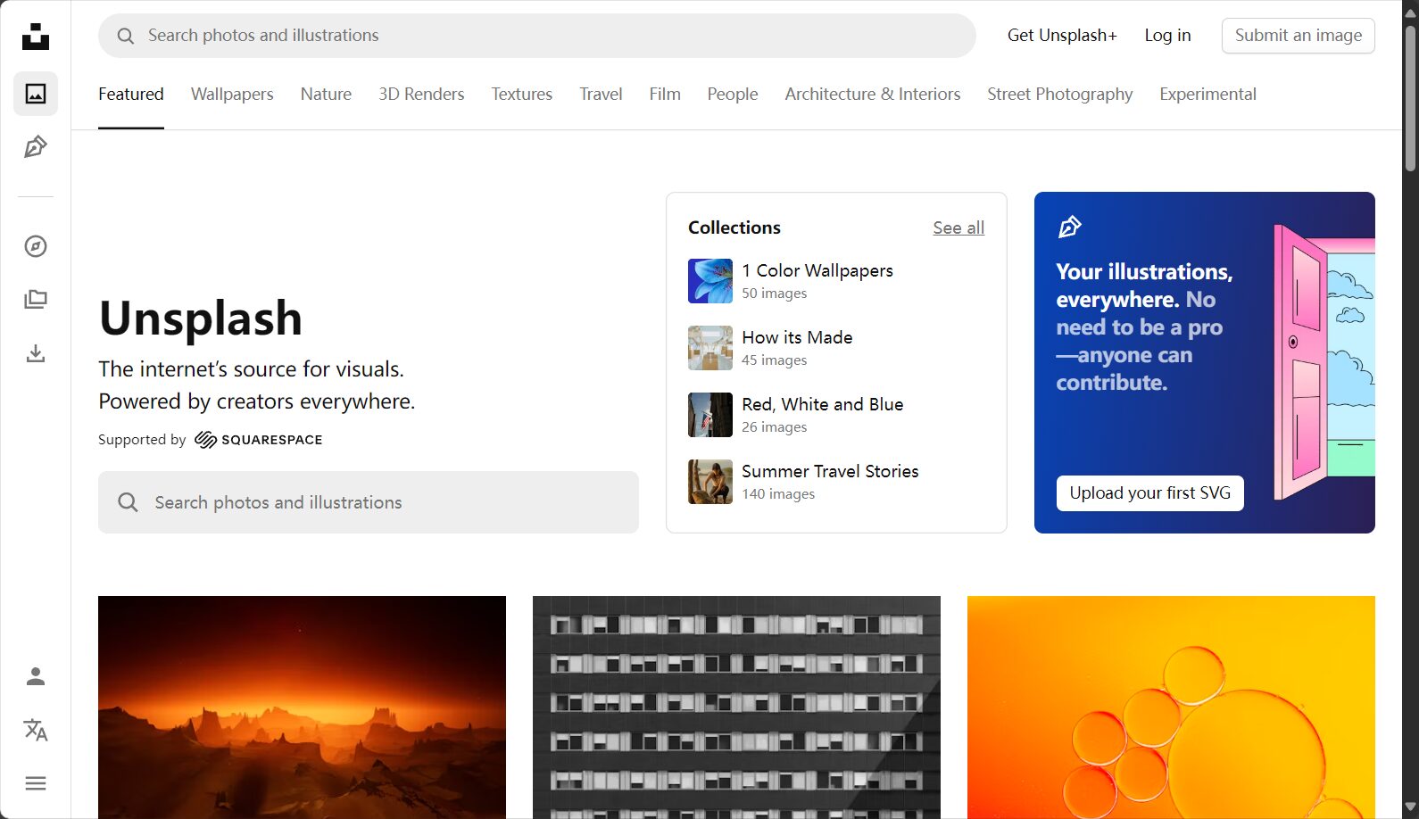Select the Textures tab
The image size is (1419, 819).
click(522, 94)
